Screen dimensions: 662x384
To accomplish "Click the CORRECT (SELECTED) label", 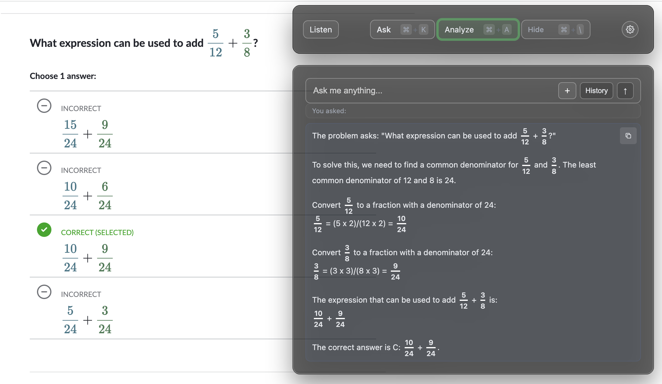I will [x=97, y=232].
